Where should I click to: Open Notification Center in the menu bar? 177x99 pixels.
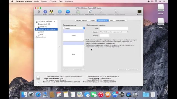click(164, 1)
